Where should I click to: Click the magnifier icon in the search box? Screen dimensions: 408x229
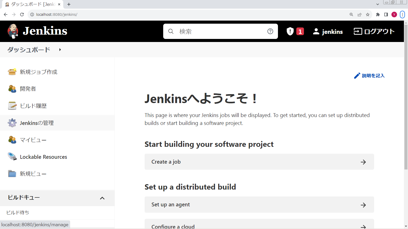click(x=171, y=31)
